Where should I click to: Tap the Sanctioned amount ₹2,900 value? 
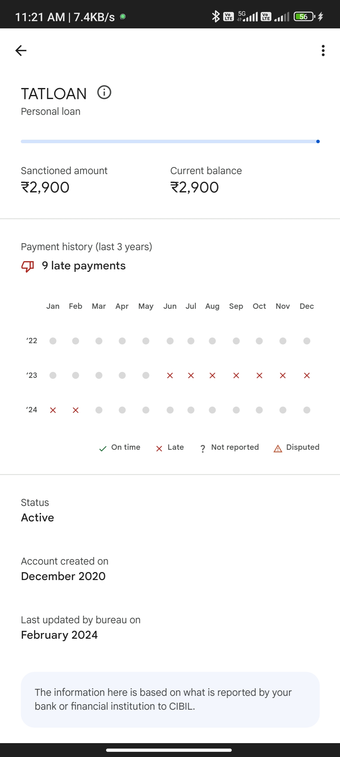[x=45, y=187]
